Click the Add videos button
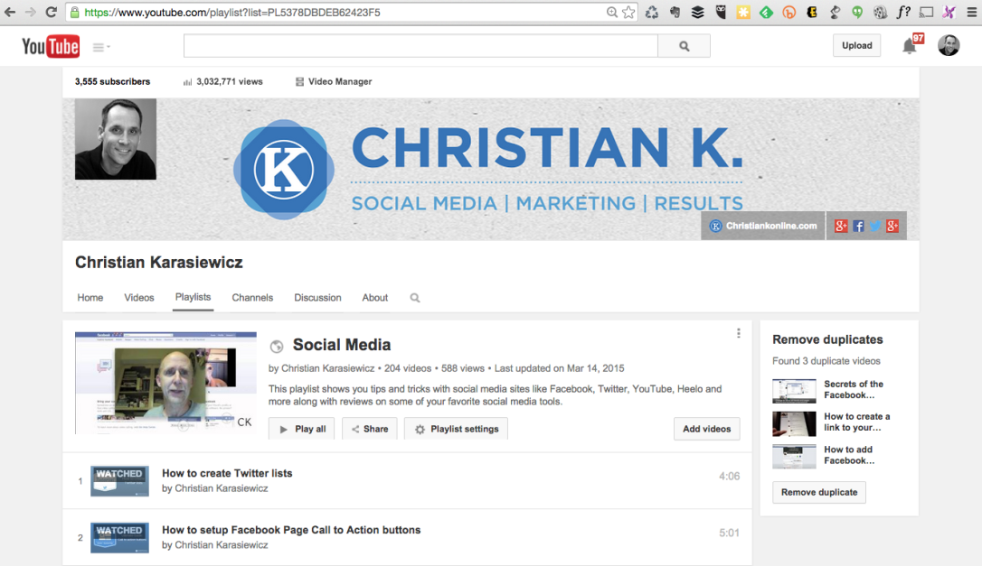The width and height of the screenshot is (982, 566). pos(706,429)
